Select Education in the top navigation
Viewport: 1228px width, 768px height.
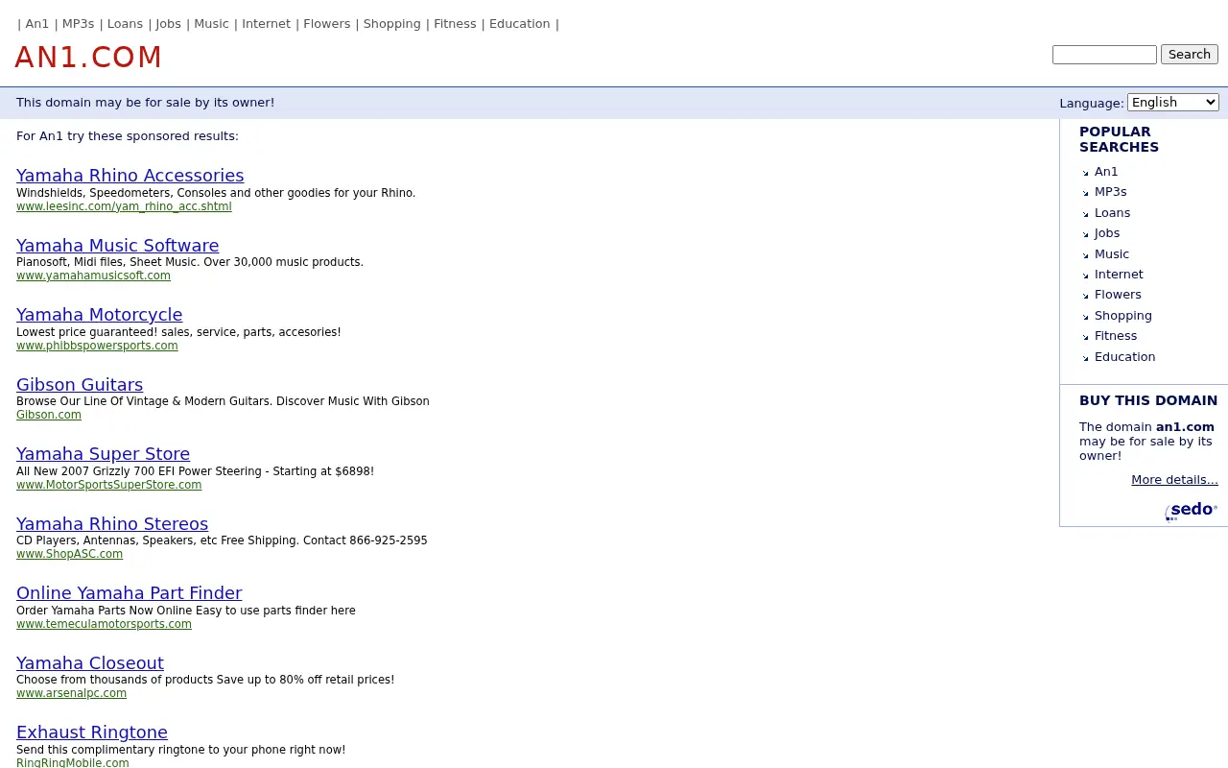point(520,24)
